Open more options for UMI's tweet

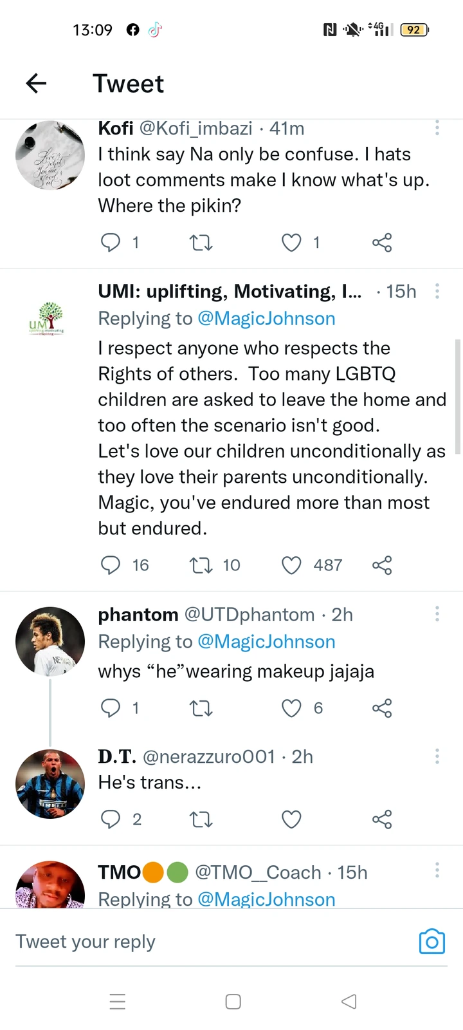[x=437, y=292]
